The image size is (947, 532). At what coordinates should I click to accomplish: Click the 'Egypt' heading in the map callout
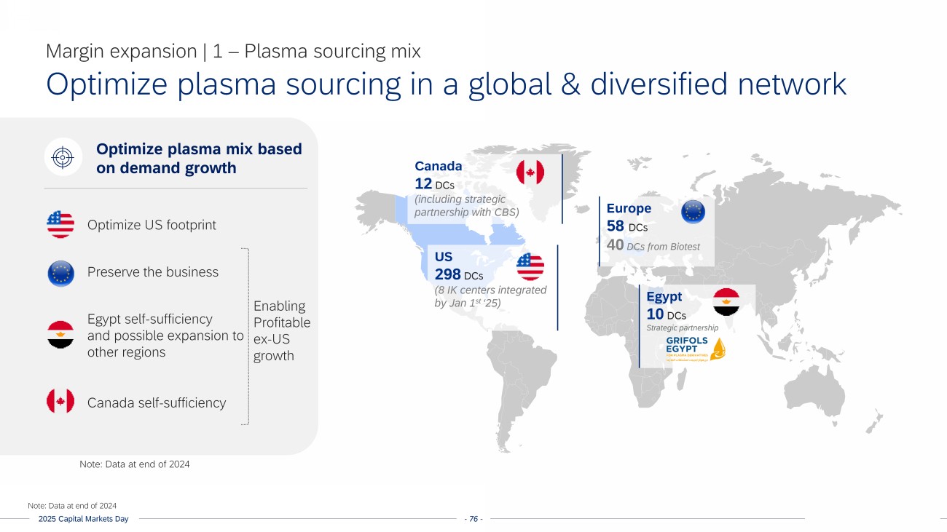(664, 297)
